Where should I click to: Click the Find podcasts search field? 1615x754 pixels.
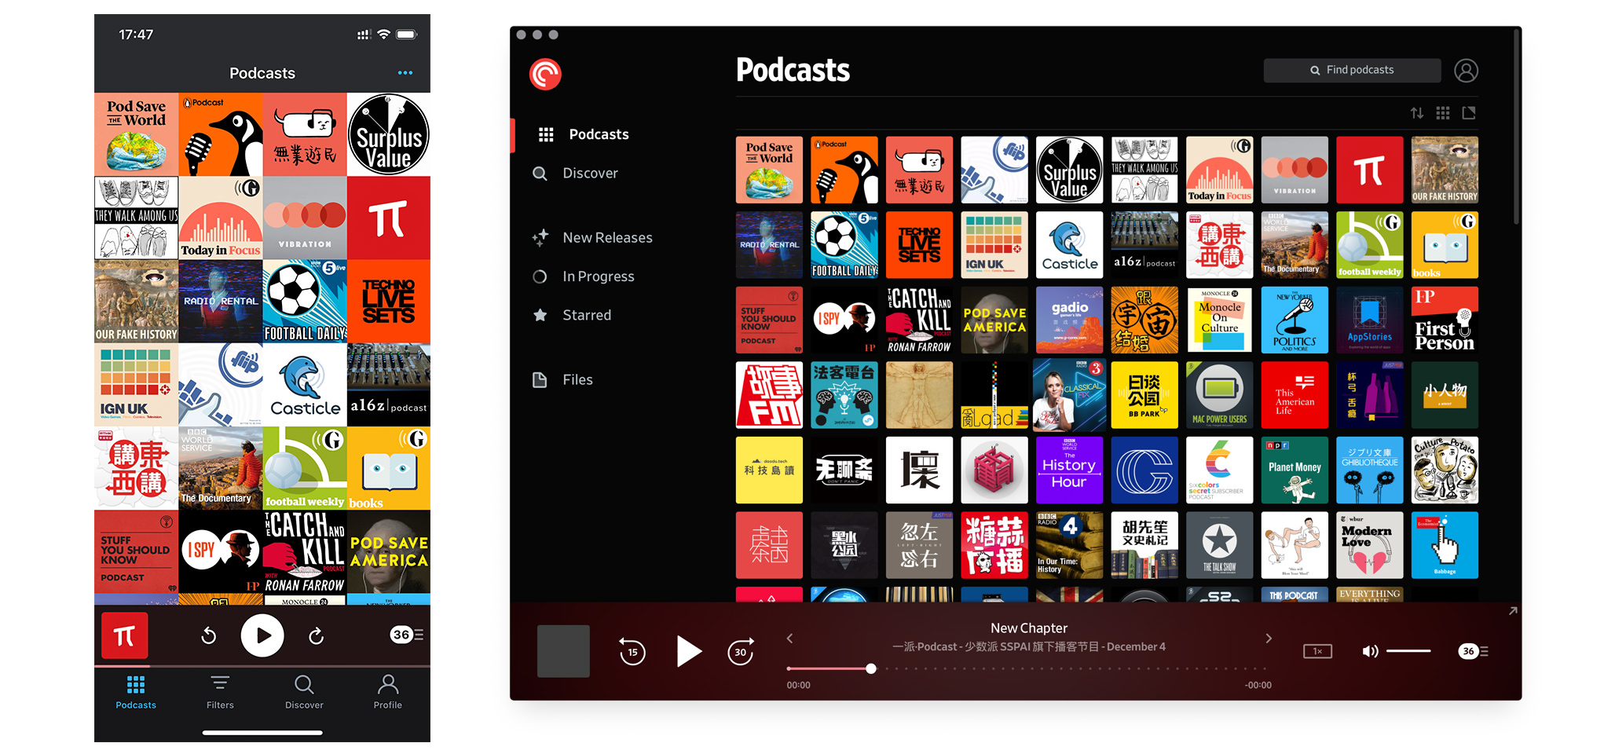click(1352, 70)
